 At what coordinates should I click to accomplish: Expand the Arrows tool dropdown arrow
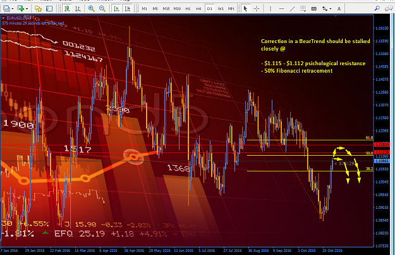click(x=331, y=9)
